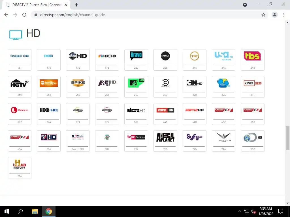The width and height of the screenshot is (290, 217).
Task: Choose the ESPN2 HD channel 648 logo
Action: click(x=194, y=110)
